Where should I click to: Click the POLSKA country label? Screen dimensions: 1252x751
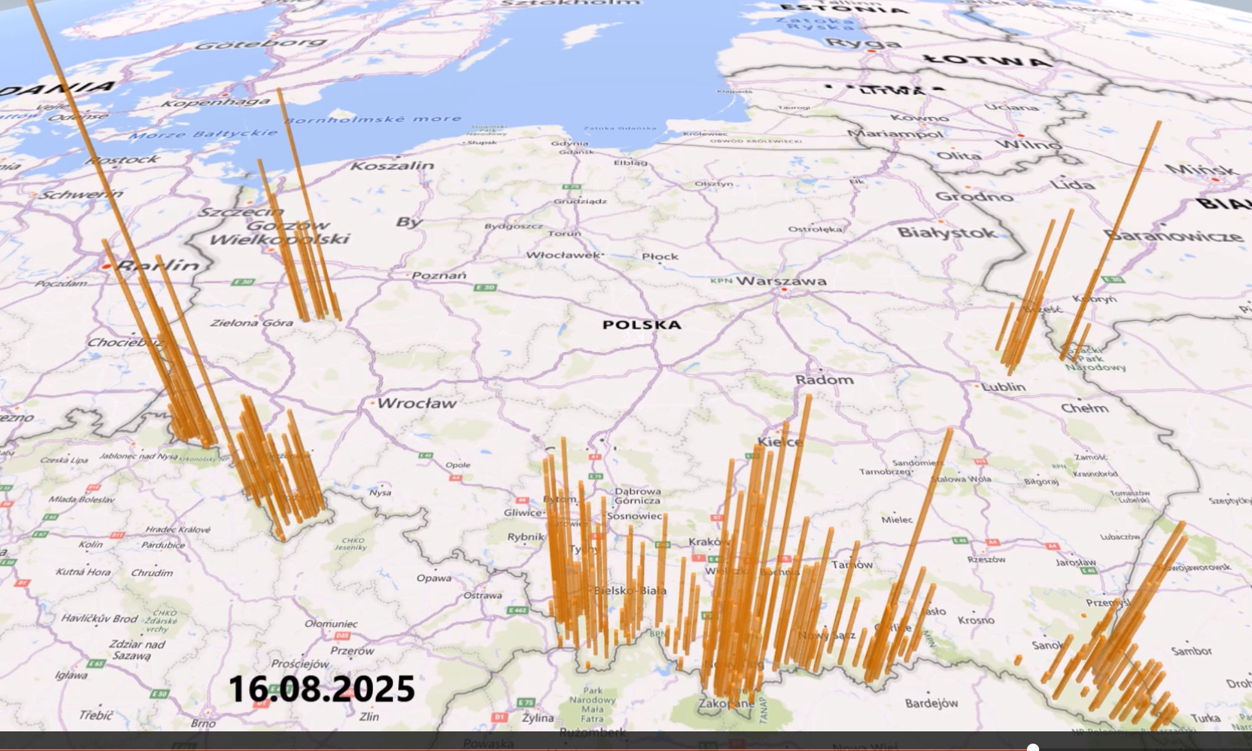[642, 325]
